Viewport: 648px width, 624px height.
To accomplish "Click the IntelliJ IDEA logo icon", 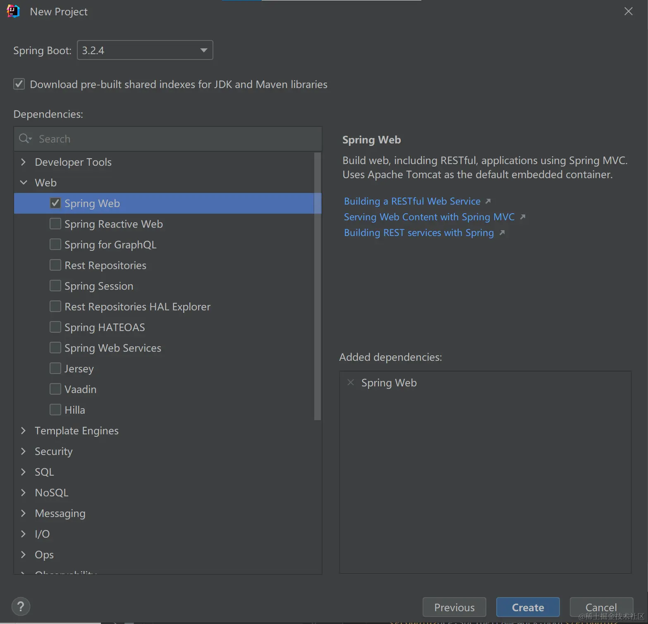I will coord(13,12).
